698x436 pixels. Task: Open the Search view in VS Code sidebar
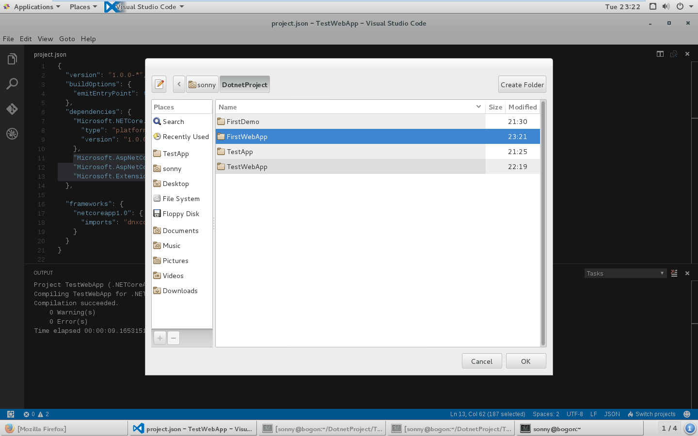(12, 84)
